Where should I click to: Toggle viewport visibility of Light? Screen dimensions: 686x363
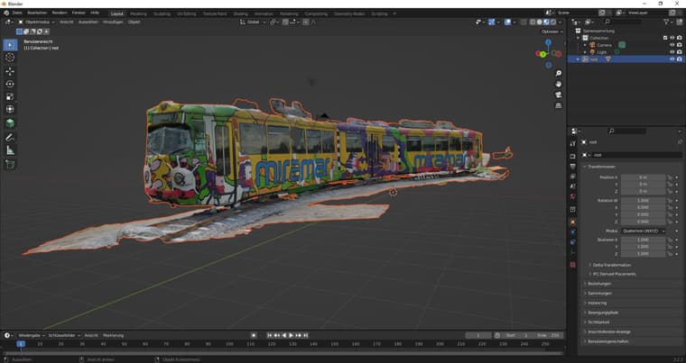click(672, 52)
